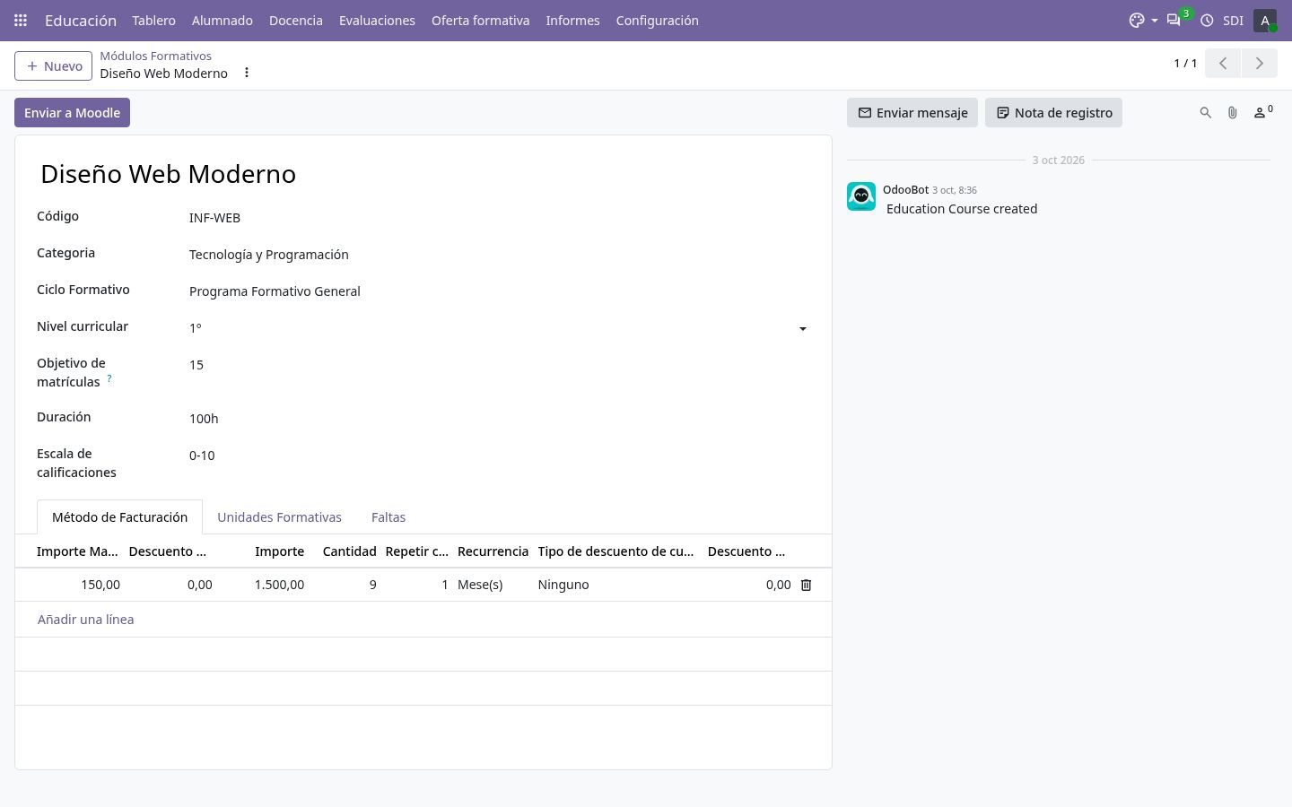Click the Ciclo Formativo field value

tap(498, 291)
